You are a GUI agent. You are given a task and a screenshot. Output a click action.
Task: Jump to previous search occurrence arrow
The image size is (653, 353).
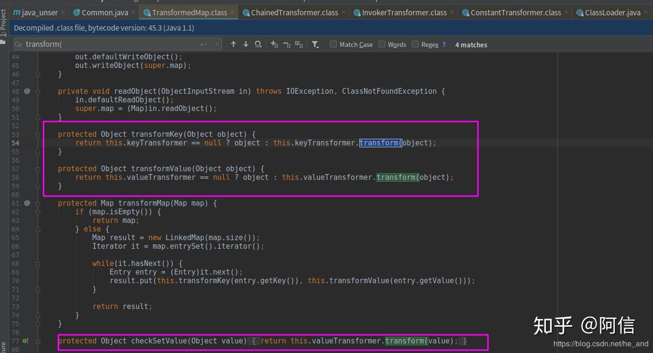pos(233,44)
